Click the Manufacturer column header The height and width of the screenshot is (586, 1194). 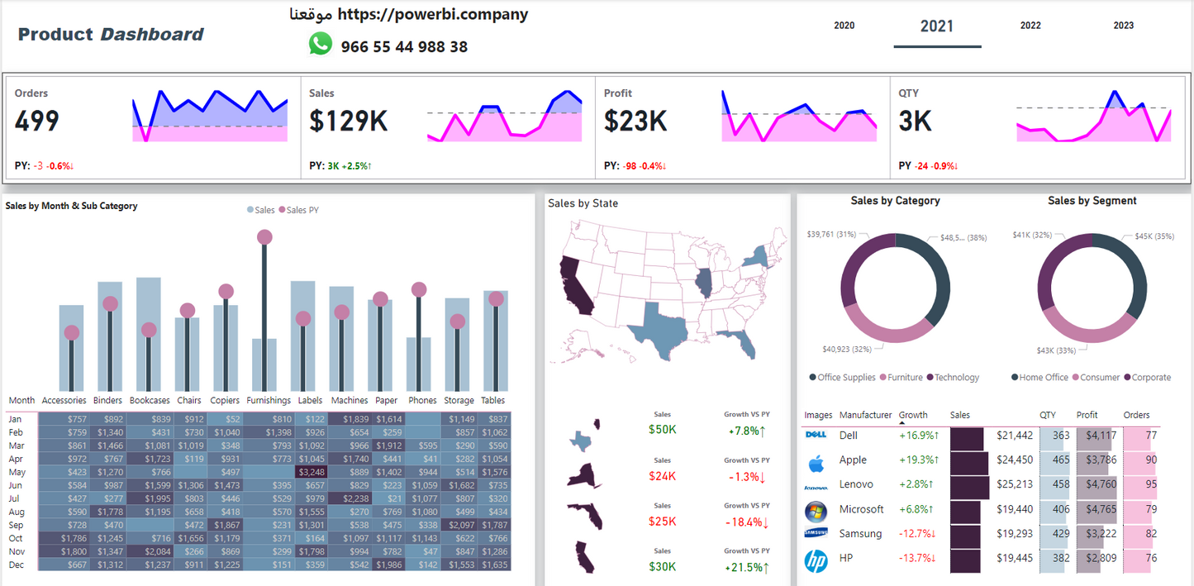[865, 415]
